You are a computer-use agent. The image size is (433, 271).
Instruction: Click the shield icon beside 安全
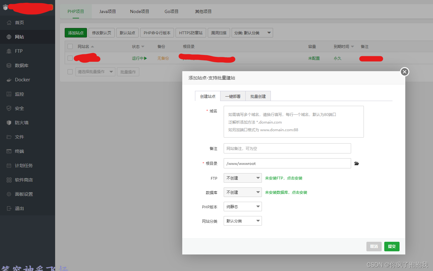[x=9, y=108]
